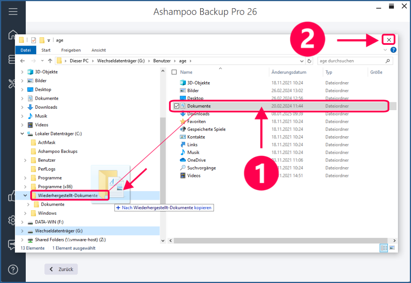Viewport: 411px width, 283px height.
Task: Go back with the Explorer back arrow
Action: coord(22,61)
